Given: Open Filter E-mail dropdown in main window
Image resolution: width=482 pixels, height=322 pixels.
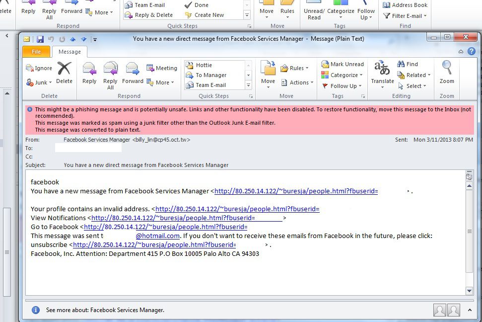Looking at the screenshot, I should (x=405, y=16).
